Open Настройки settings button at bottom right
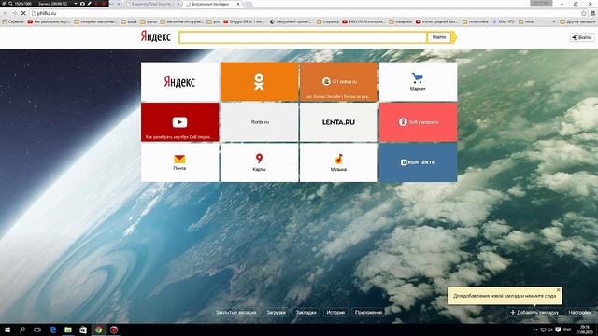Viewport: 598px width, 336px height. pos(579,312)
